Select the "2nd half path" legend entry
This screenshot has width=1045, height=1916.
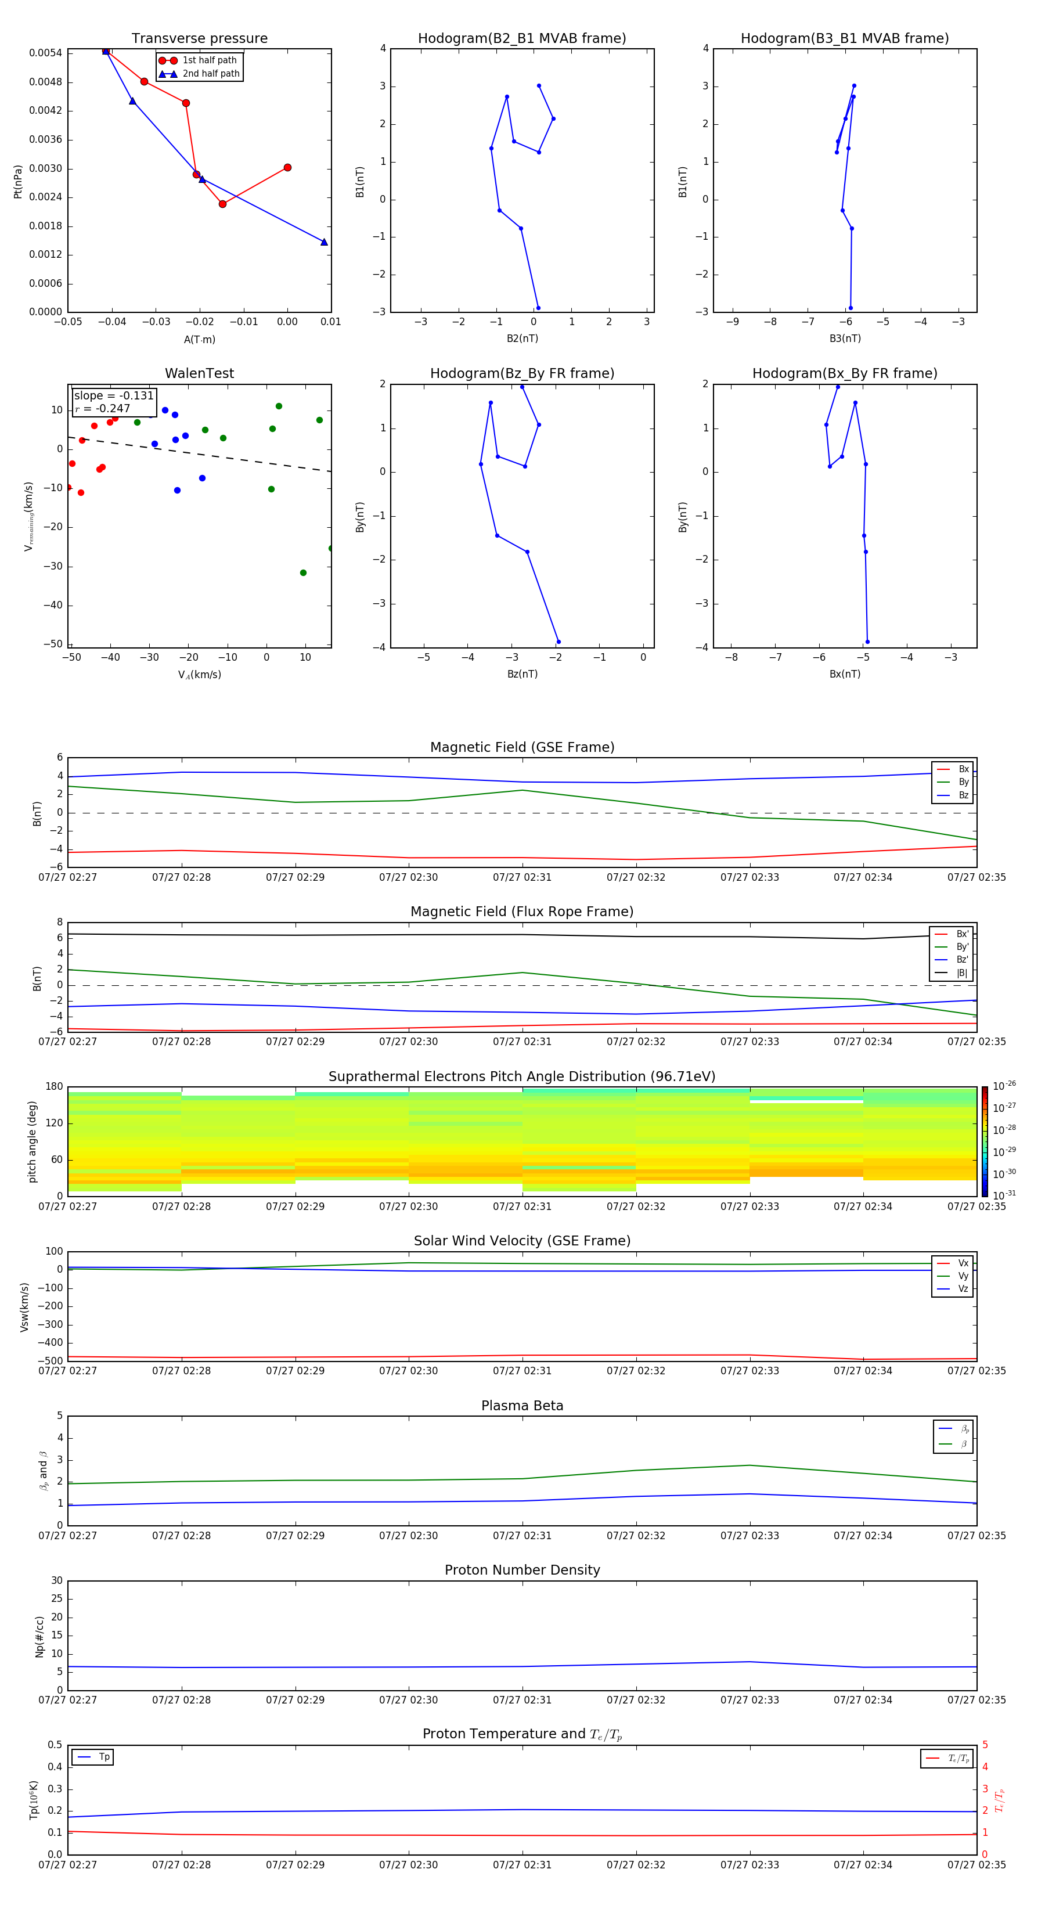tap(199, 74)
